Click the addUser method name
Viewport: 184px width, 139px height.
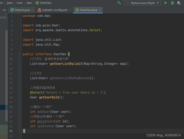coord(44,112)
